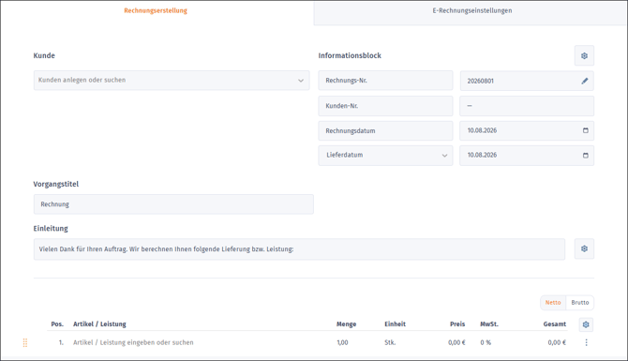Click the Artikel / Leistung column header
Screen dimensions: 628x361
tap(99, 324)
